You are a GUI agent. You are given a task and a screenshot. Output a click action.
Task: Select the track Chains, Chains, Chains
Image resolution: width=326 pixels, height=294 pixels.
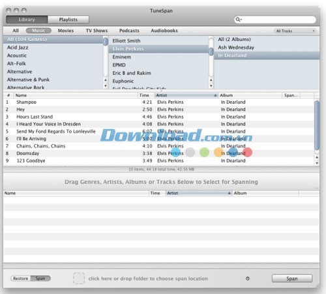158,146
